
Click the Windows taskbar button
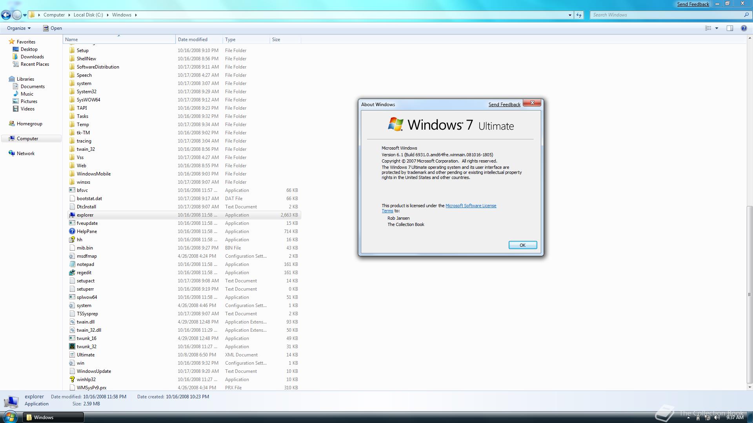(53, 418)
